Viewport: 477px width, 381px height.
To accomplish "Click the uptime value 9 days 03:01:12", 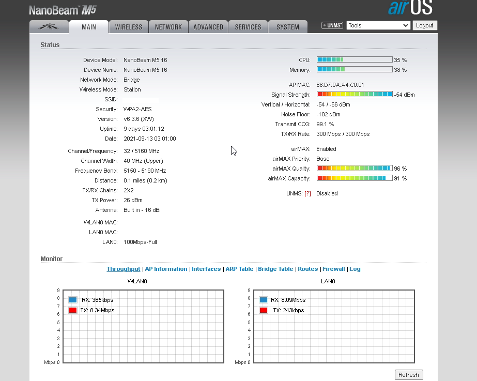I will [144, 129].
